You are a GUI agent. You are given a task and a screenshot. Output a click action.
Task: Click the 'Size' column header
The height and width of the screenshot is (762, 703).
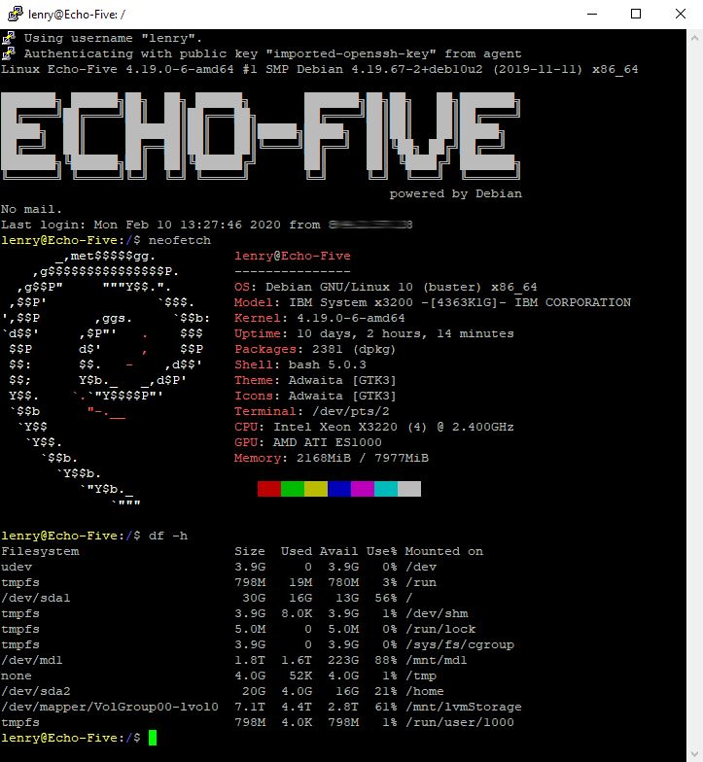coord(250,551)
